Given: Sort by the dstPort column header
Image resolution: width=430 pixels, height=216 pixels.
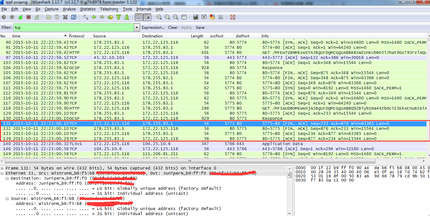Looking at the screenshot, I should (248, 36).
